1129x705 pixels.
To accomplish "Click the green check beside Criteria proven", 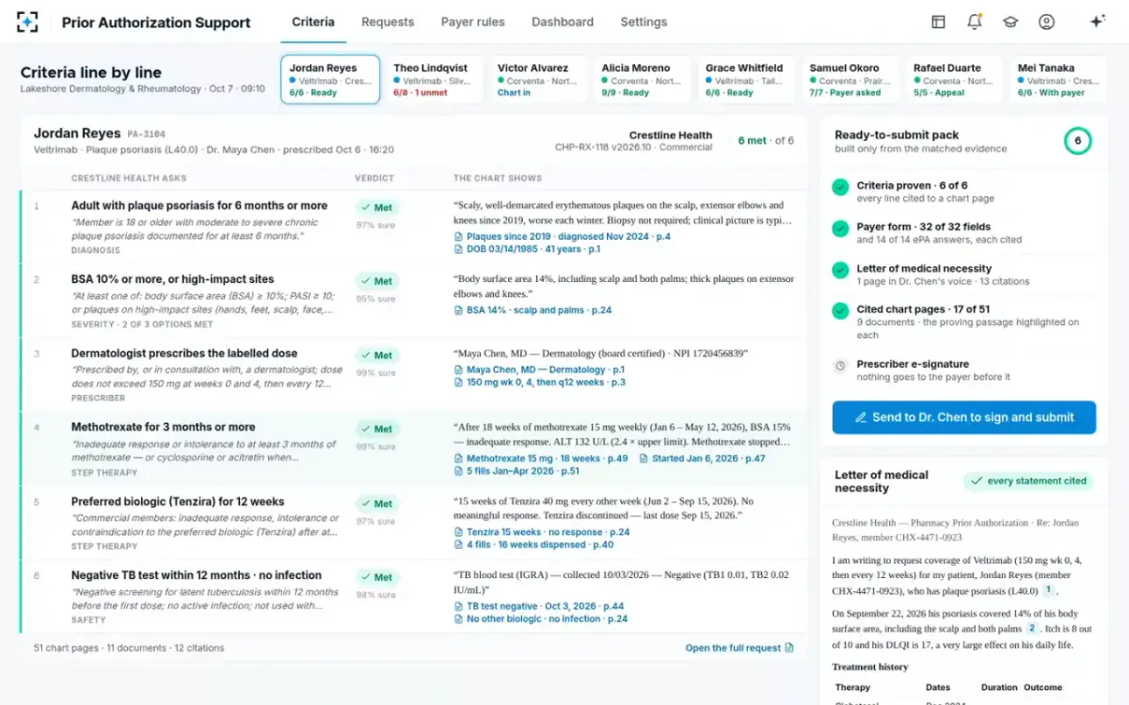I will click(x=840, y=187).
